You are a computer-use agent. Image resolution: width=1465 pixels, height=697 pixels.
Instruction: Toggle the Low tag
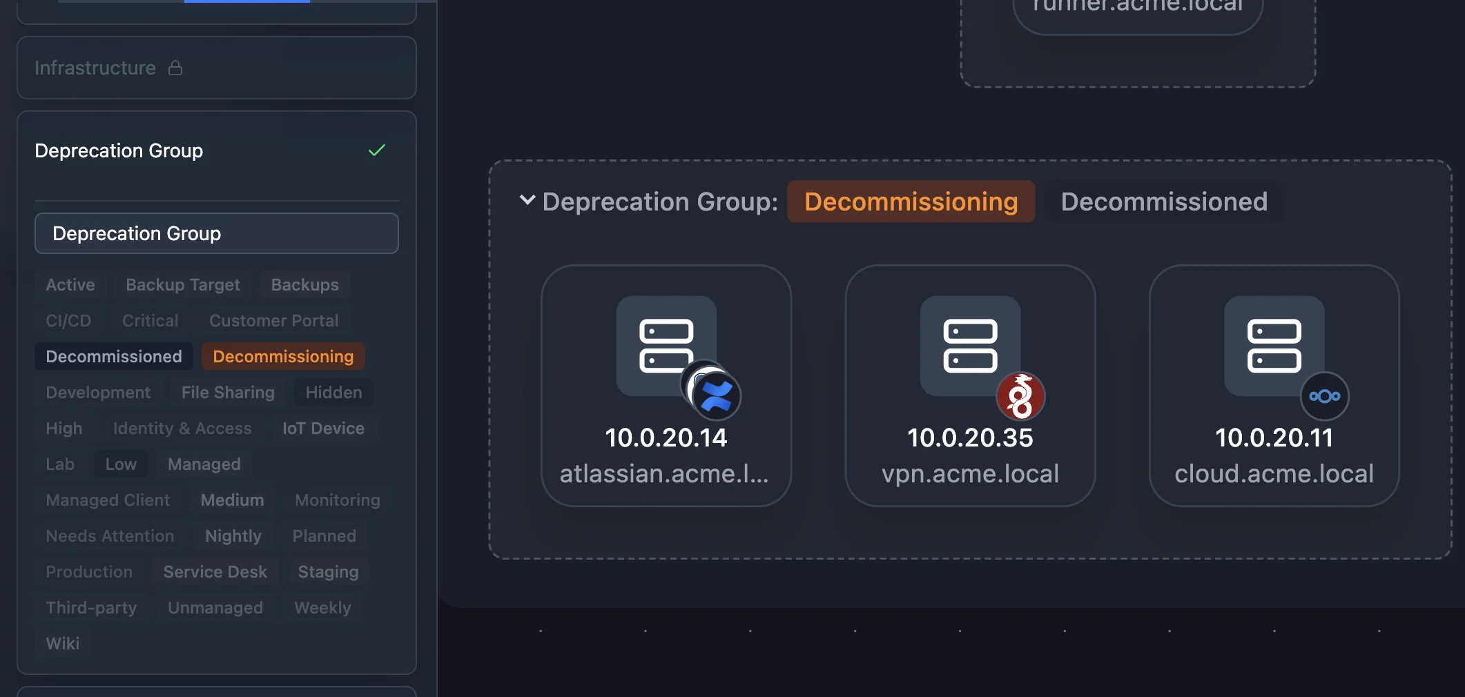pos(121,464)
